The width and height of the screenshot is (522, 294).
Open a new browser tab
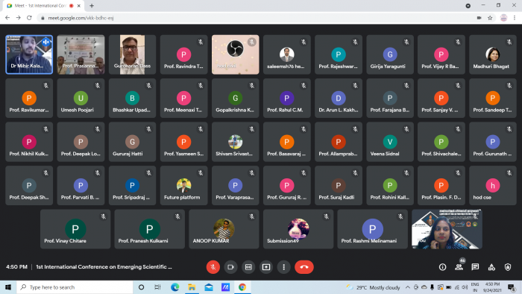(92, 6)
